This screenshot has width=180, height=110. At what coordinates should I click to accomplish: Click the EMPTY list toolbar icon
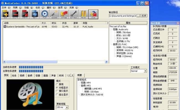click(25, 14)
